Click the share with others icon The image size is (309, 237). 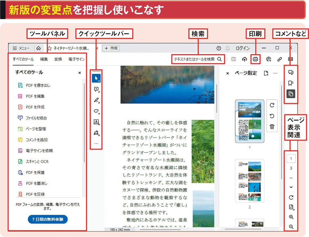click(269, 59)
